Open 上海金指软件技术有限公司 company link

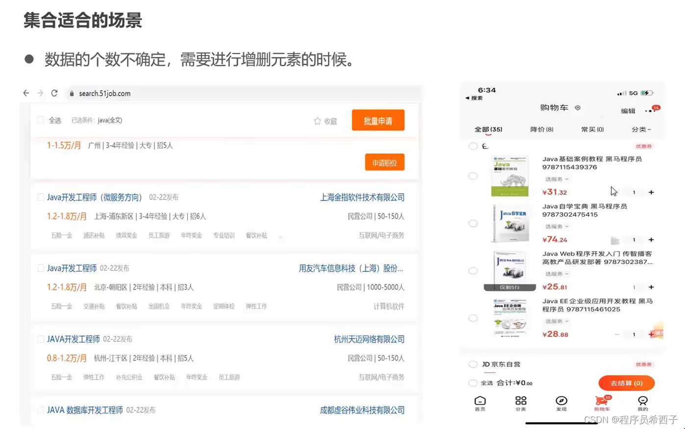click(x=362, y=197)
